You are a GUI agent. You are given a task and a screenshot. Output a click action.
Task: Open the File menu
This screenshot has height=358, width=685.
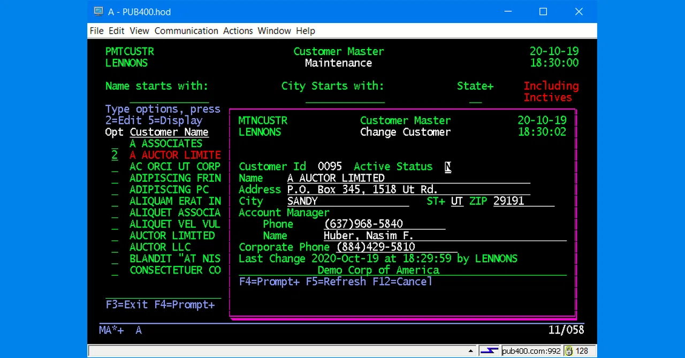pos(97,30)
